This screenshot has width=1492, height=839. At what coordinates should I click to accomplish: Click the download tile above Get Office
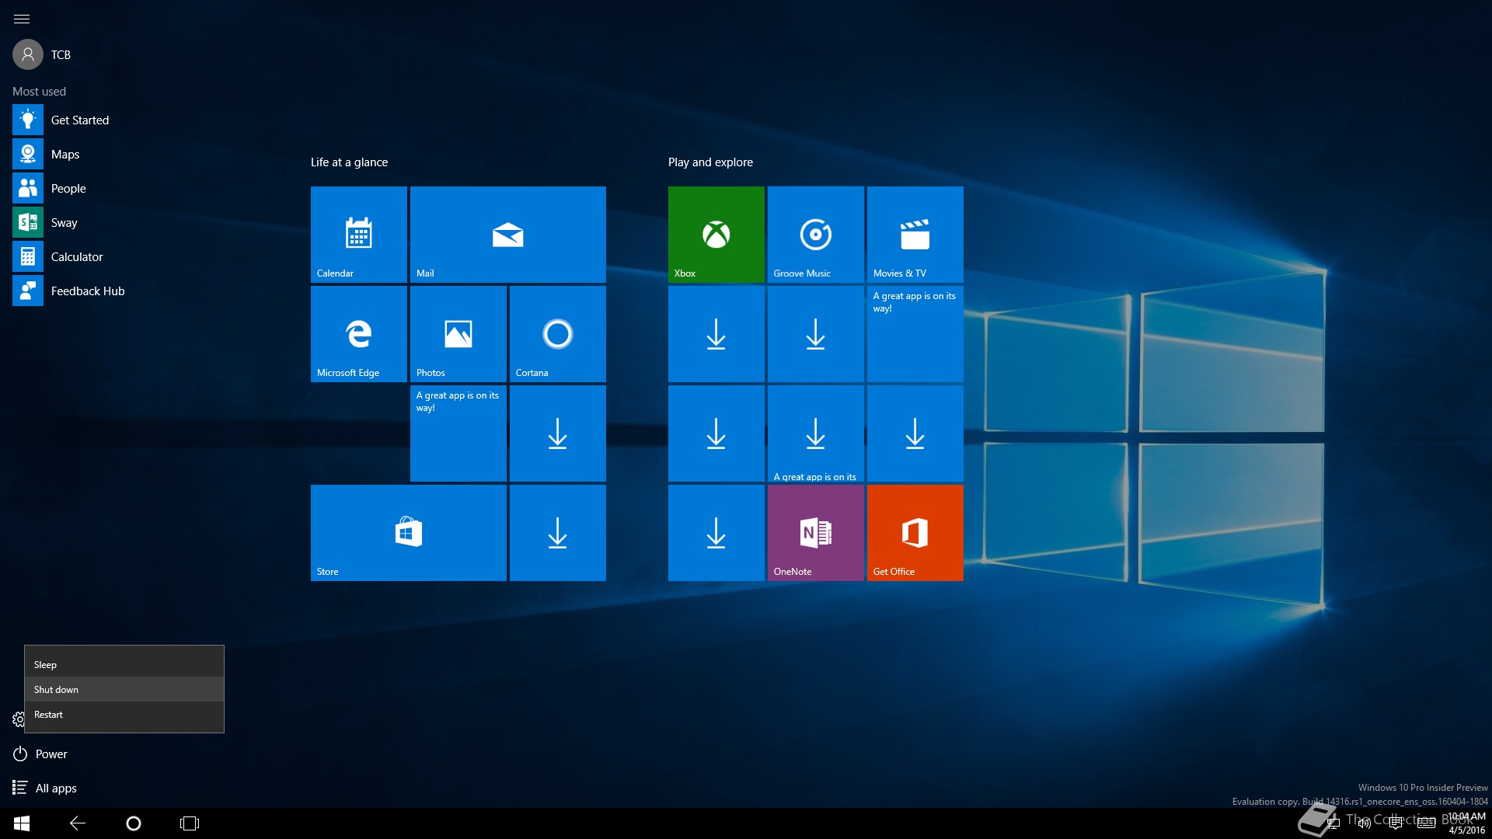[915, 433]
